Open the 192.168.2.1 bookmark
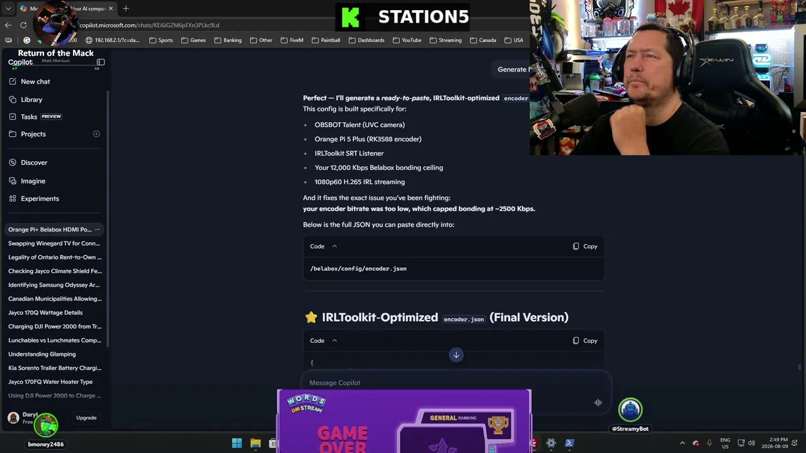 (113, 40)
